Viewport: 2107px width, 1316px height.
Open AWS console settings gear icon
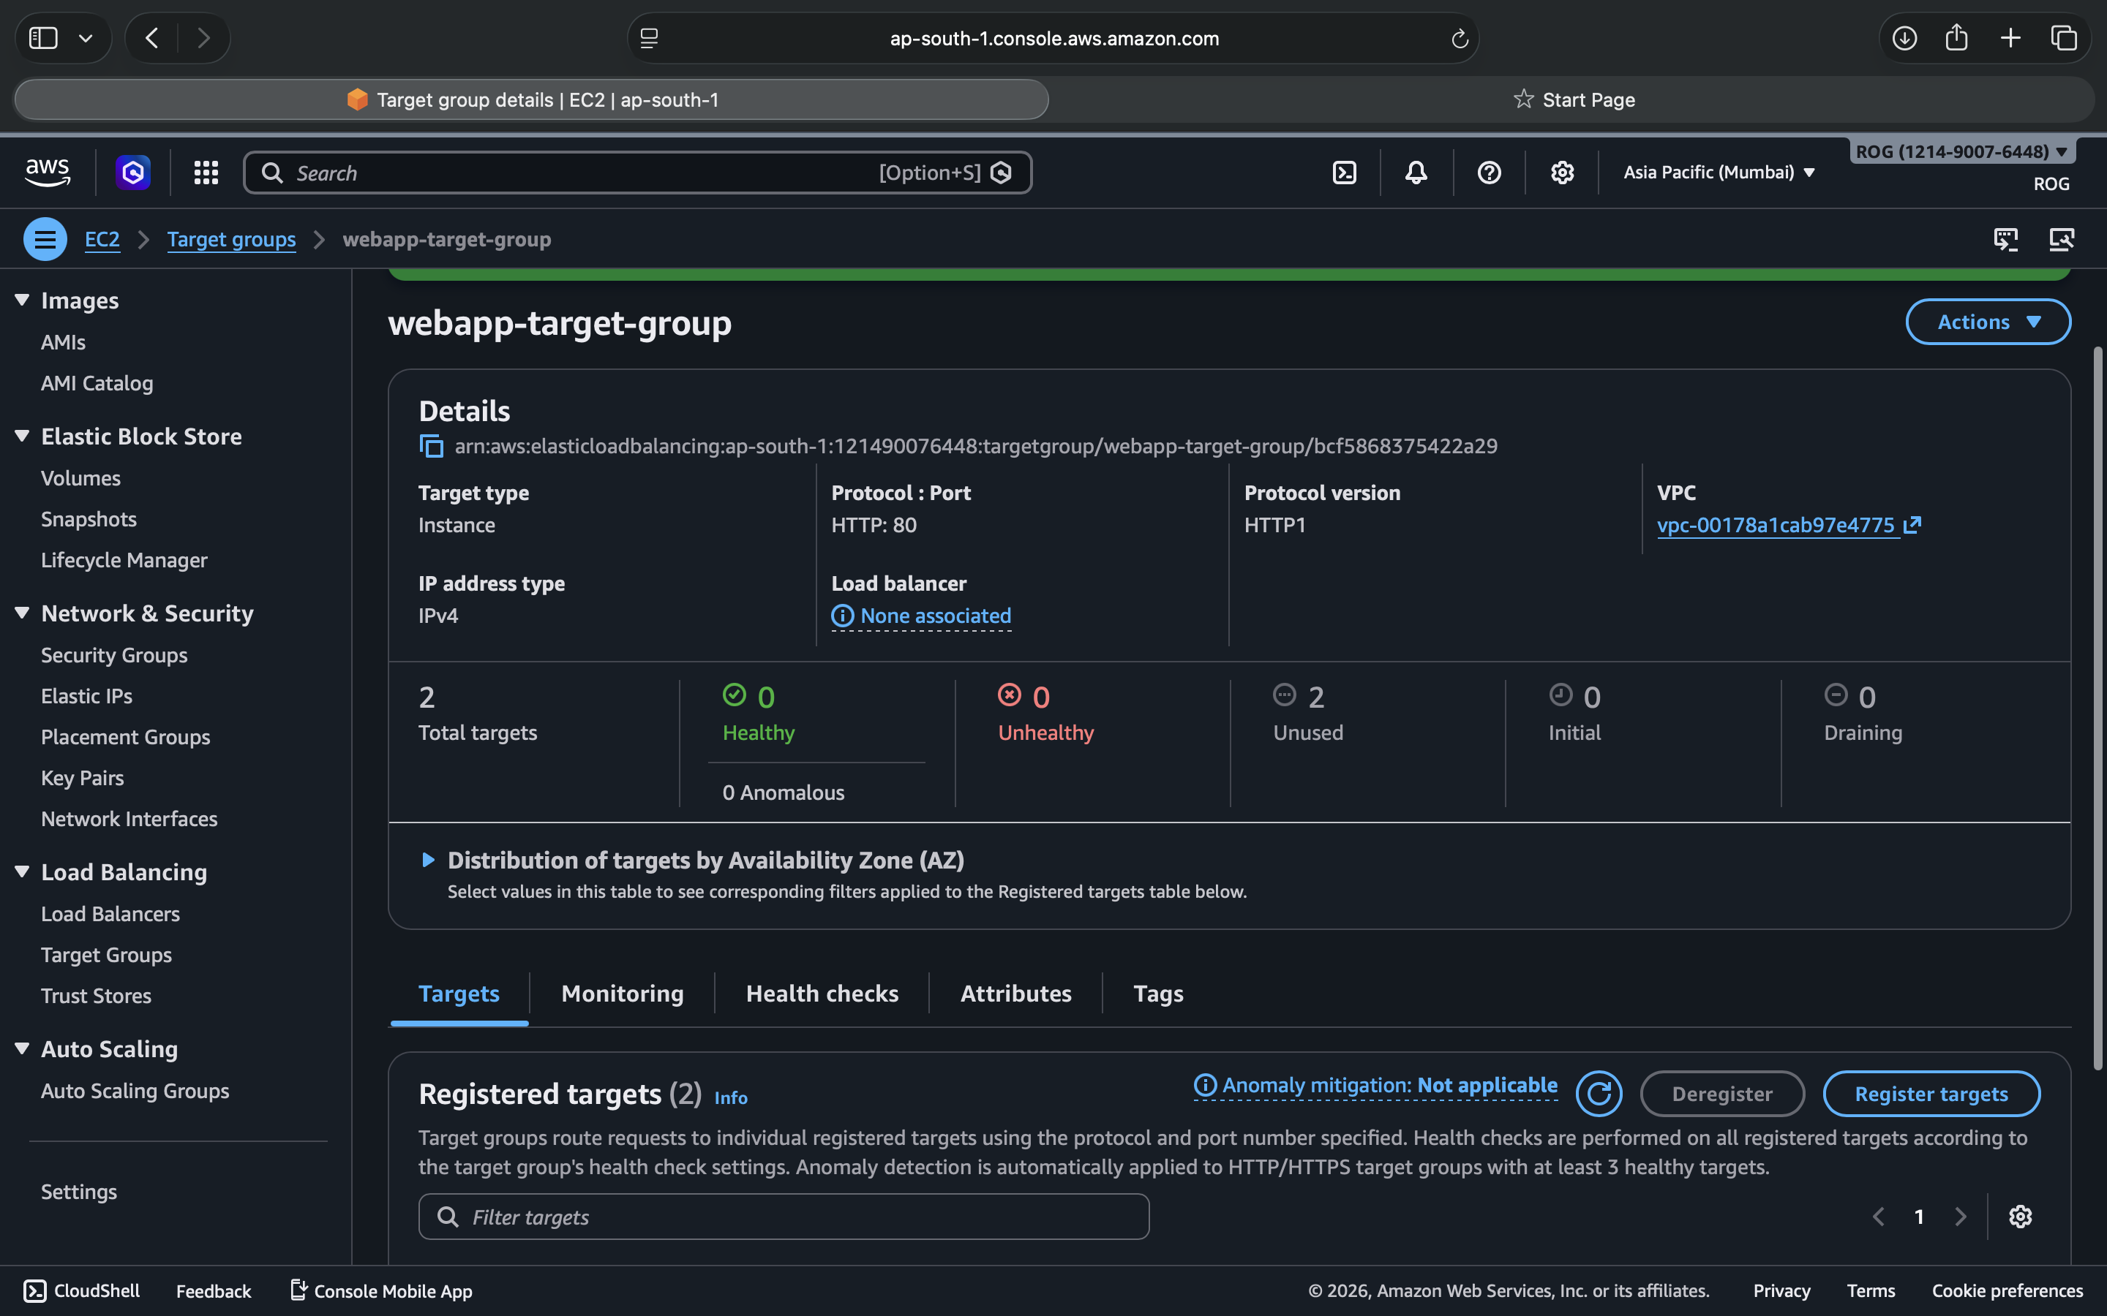1562,173
